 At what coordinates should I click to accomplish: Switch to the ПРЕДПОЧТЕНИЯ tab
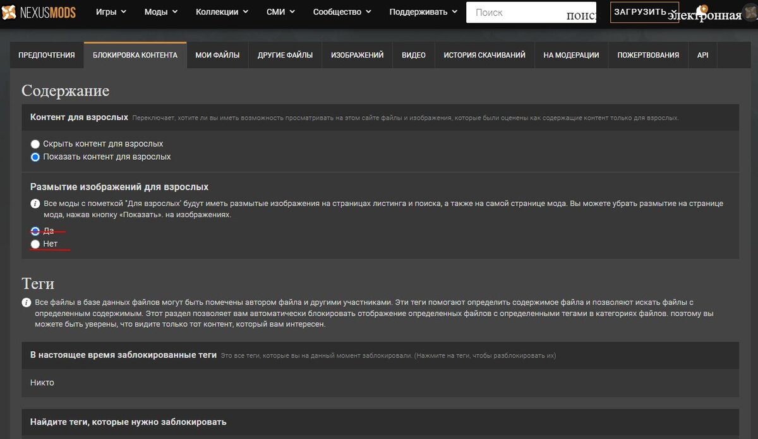pyautogui.click(x=47, y=55)
